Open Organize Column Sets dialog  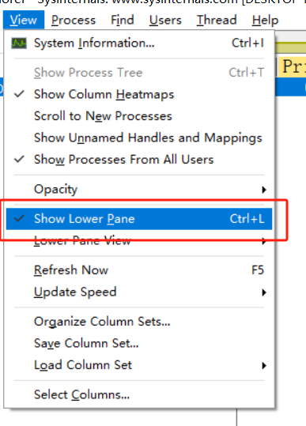[139, 322]
